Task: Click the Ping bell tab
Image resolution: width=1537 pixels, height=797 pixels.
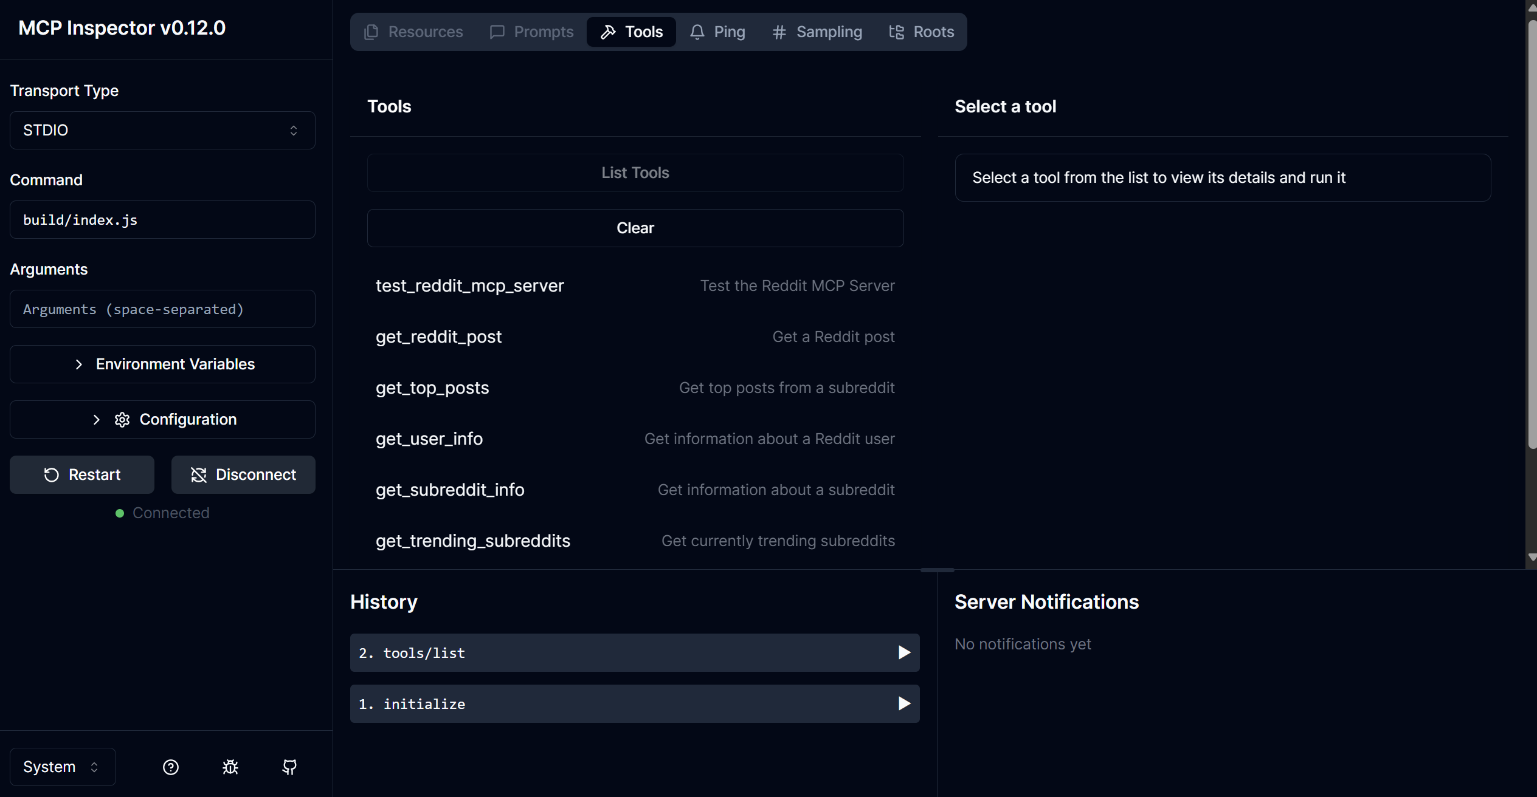Action: click(x=717, y=32)
